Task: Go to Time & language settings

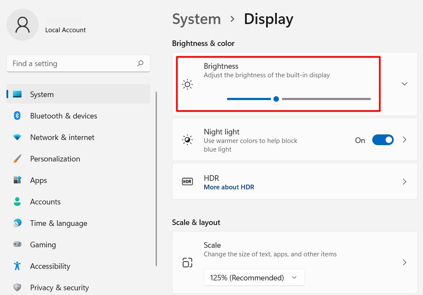Action: pos(58,223)
